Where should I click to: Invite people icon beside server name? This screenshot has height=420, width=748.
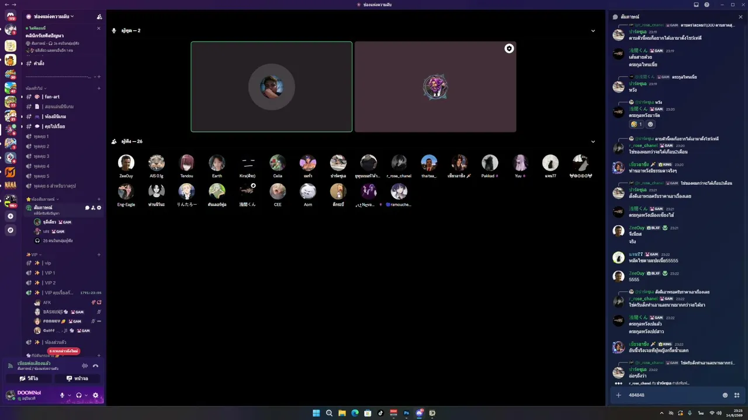point(99,17)
